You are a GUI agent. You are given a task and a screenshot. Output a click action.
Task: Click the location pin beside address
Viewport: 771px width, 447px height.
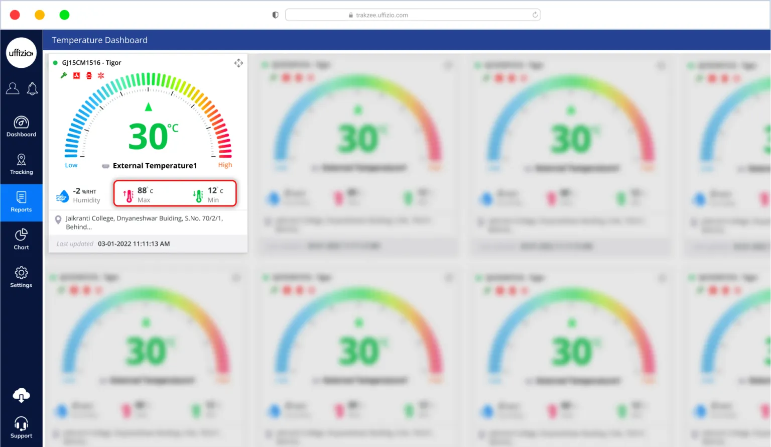tap(58, 219)
